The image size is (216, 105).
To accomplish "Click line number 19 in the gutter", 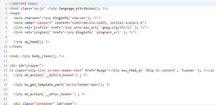I will click(x=5, y=89).
